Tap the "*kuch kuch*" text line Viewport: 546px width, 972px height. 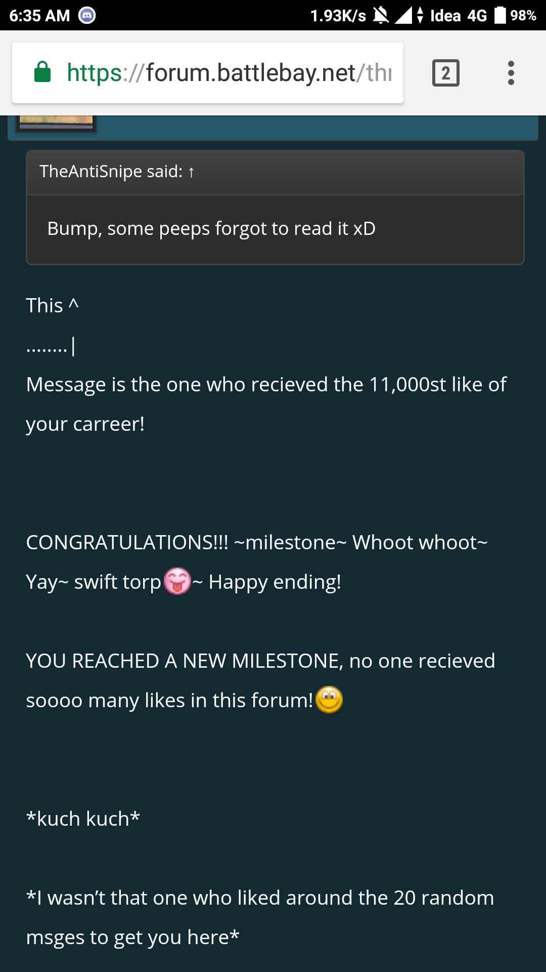83,819
